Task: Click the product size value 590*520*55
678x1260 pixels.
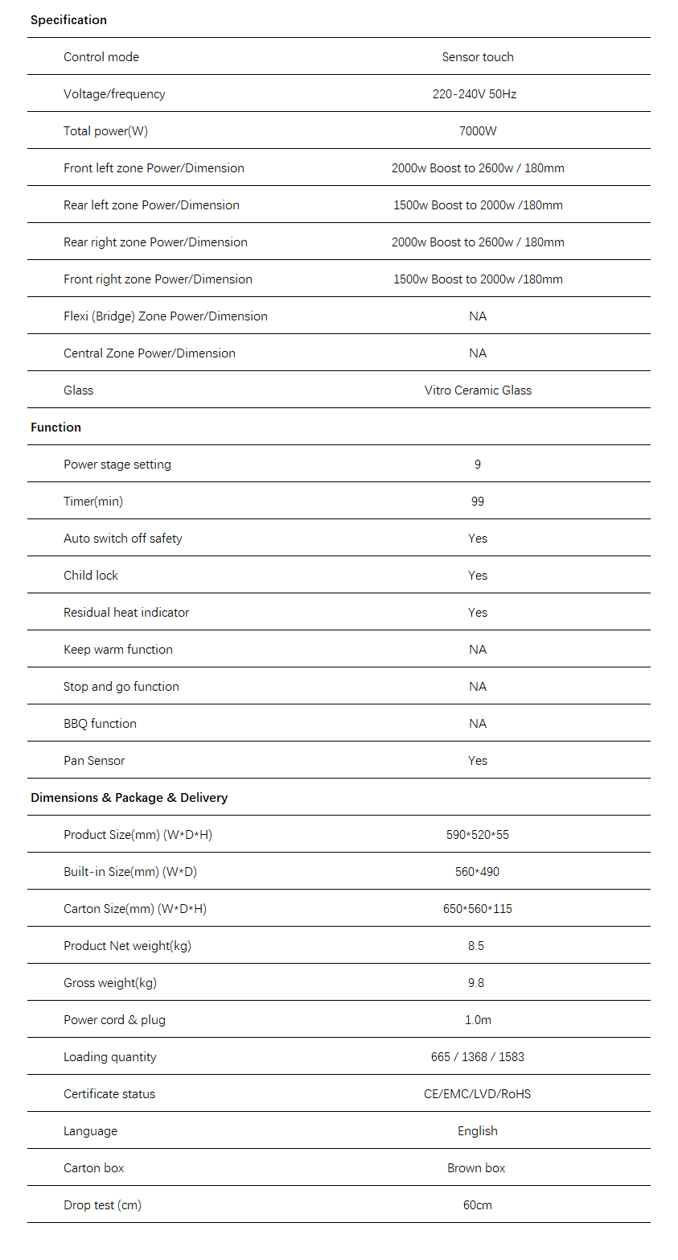Action: [478, 835]
